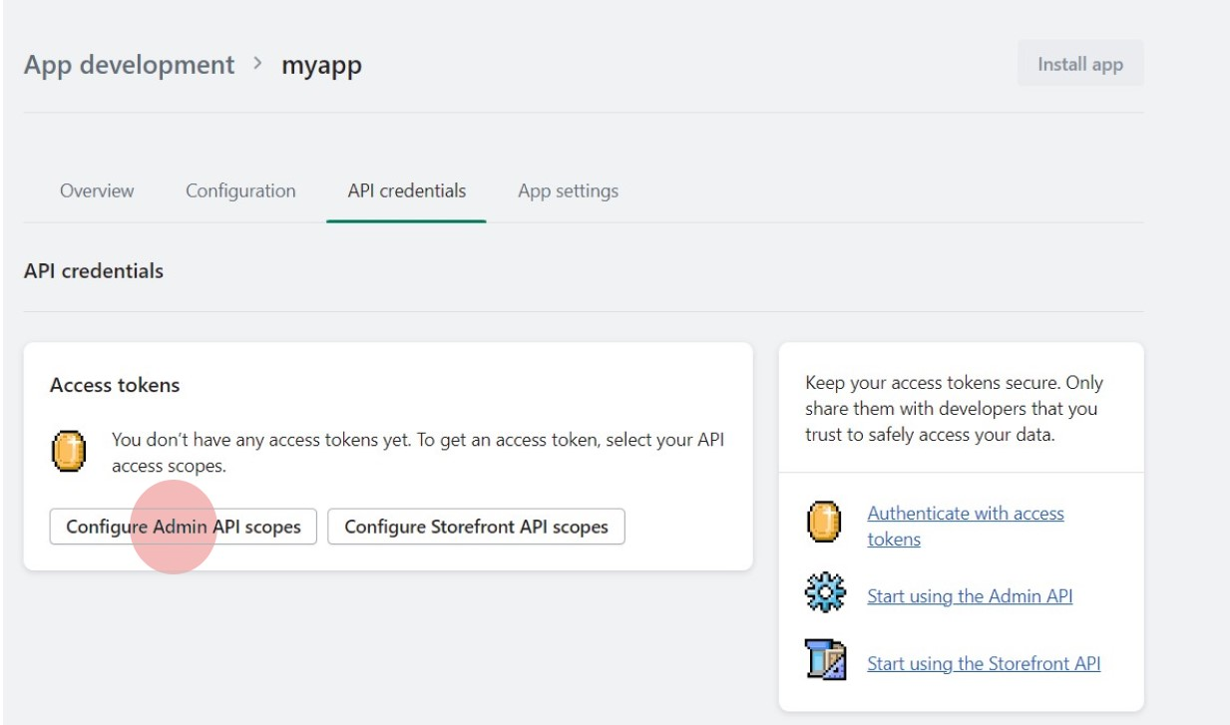This screenshot has height=725, width=1230.
Task: Click the myapp breadcrumb title
Action: 321,66
